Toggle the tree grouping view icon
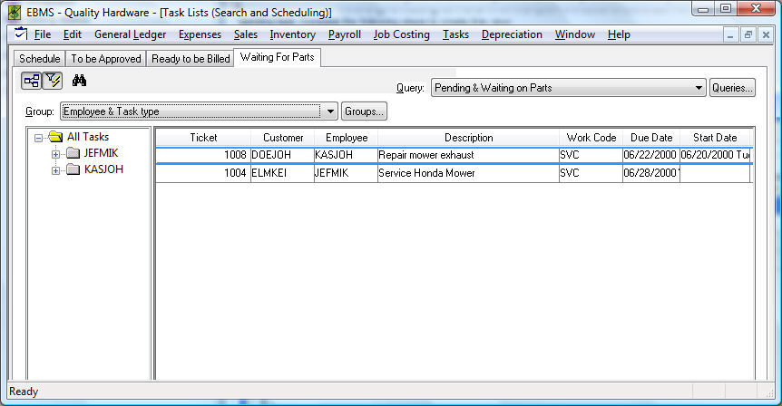Image resolution: width=782 pixels, height=406 pixels. (x=32, y=81)
